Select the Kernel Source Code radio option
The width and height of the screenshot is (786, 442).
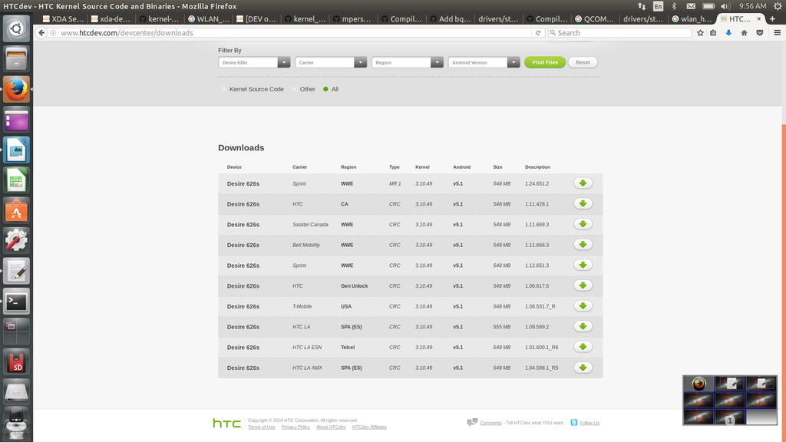point(224,89)
